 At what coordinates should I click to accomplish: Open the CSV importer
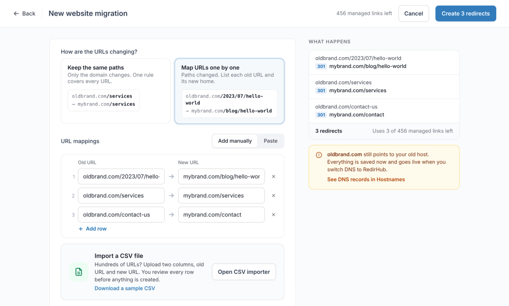(x=244, y=272)
